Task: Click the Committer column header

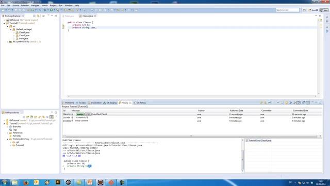Action: 266,111
